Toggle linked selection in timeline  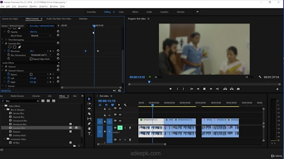(112, 105)
